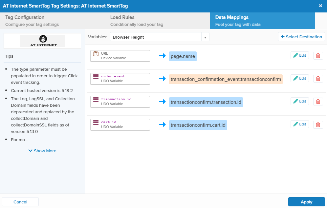Switch to Tag Configuration tab
The width and height of the screenshot is (327, 208).
(53, 21)
